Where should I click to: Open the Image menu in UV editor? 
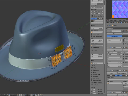[x=120, y=20]
